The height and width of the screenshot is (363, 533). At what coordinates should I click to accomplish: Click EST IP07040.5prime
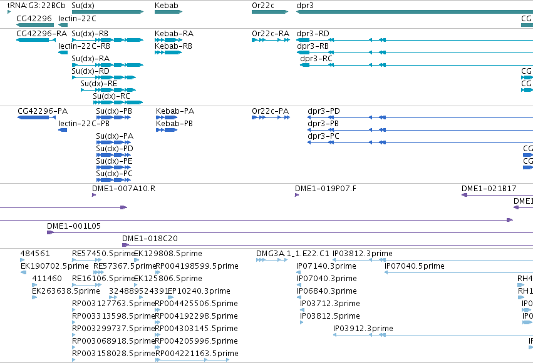click(x=458, y=272)
